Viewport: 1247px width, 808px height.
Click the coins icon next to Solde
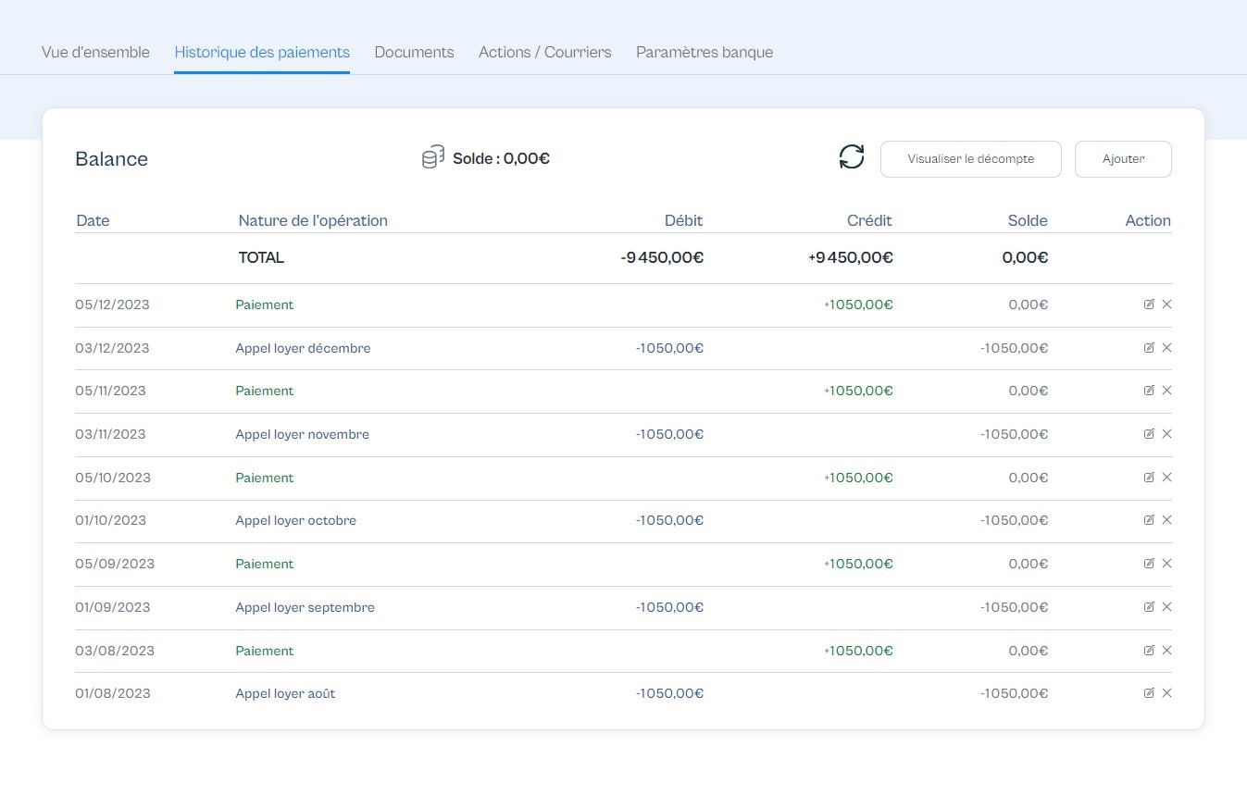pos(433,157)
